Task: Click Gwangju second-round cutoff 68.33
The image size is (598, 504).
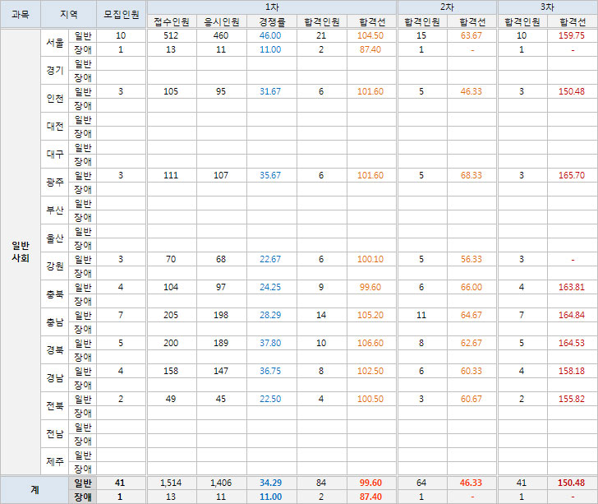Action: pyautogui.click(x=471, y=175)
